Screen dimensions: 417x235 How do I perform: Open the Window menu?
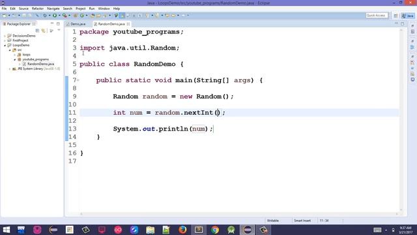[x=104, y=8]
